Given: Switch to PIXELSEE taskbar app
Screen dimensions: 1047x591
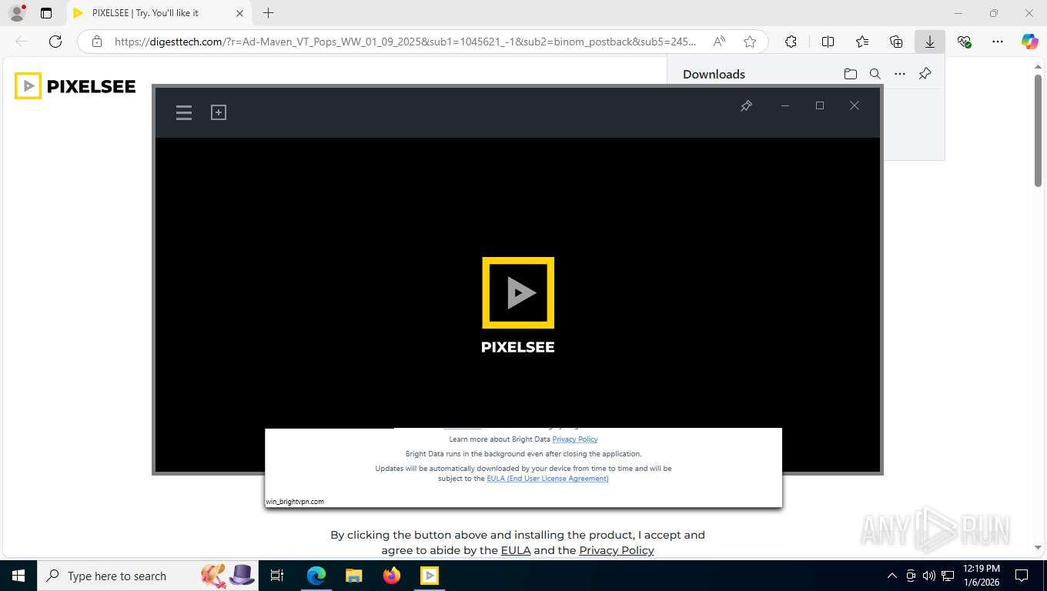Looking at the screenshot, I should [430, 576].
